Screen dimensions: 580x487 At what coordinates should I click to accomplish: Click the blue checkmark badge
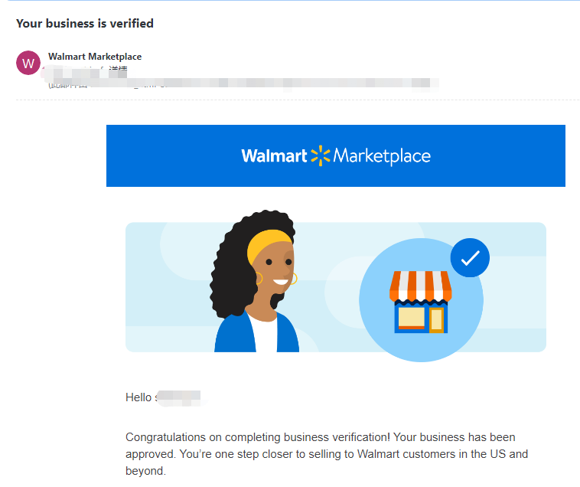tap(469, 259)
